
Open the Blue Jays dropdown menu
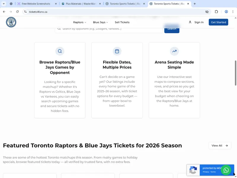pyautogui.click(x=100, y=22)
